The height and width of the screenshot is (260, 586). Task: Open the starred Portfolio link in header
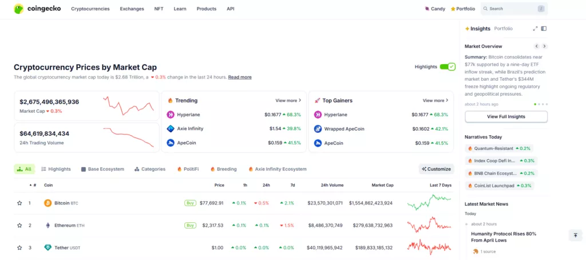click(463, 9)
